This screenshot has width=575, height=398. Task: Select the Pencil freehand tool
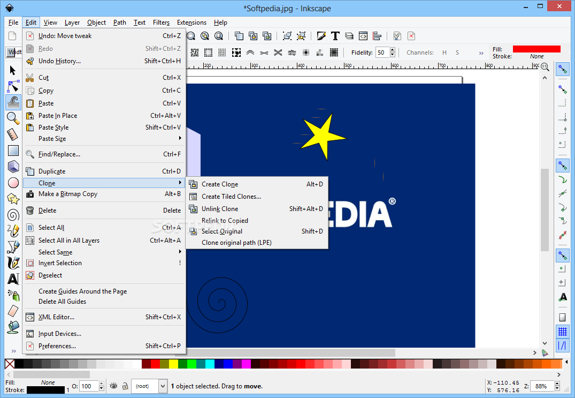pyautogui.click(x=13, y=230)
